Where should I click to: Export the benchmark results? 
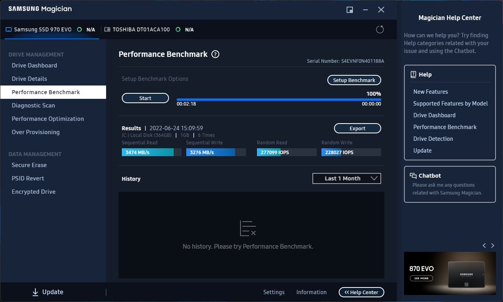357,128
